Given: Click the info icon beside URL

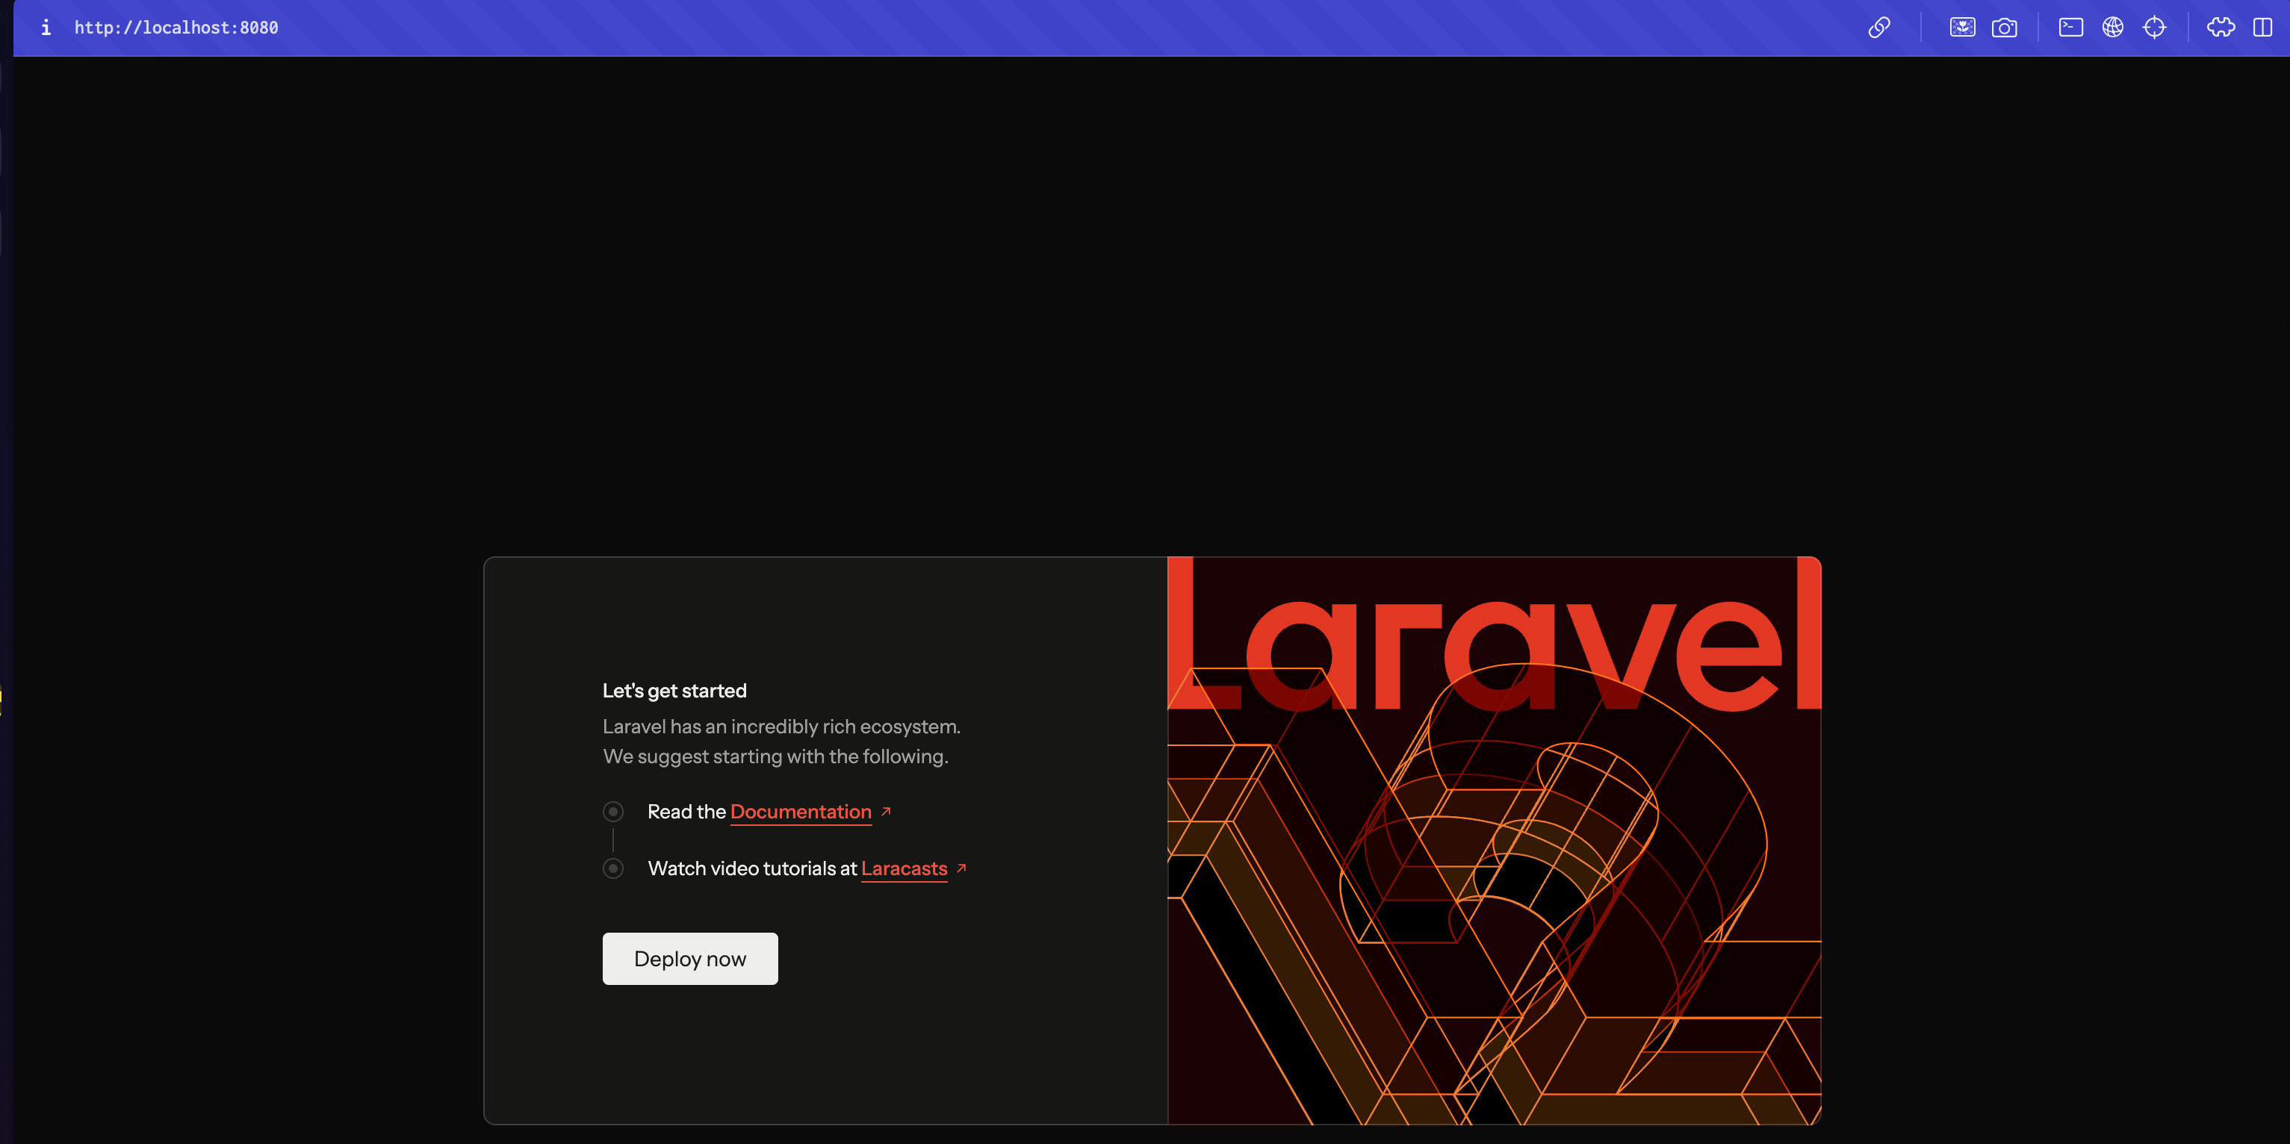Looking at the screenshot, I should click(46, 28).
